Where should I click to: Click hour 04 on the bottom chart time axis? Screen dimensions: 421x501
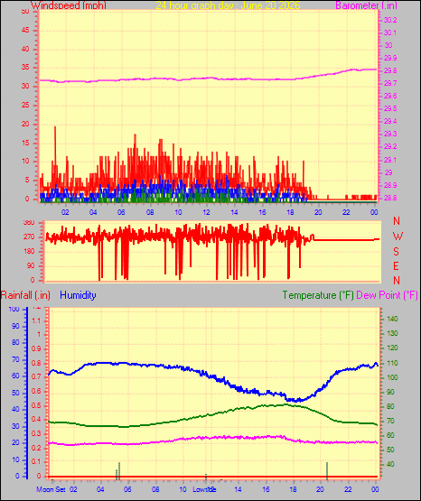100,489
